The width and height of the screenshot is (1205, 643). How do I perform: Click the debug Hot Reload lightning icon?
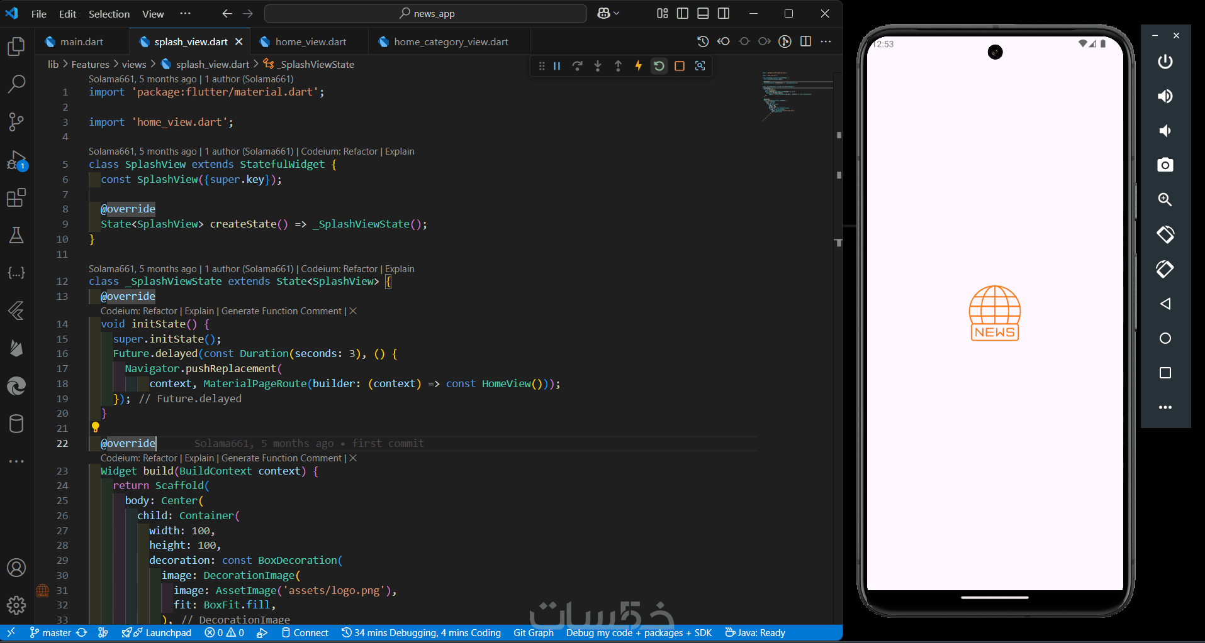click(638, 66)
